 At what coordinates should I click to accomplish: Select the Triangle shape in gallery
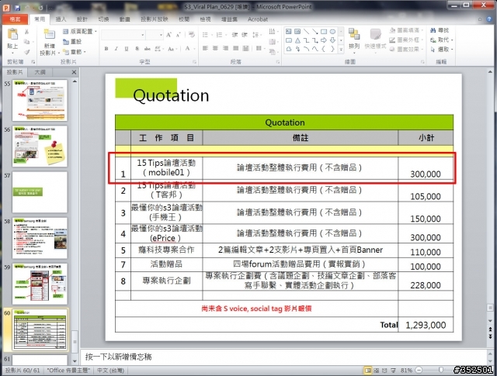pos(297,40)
